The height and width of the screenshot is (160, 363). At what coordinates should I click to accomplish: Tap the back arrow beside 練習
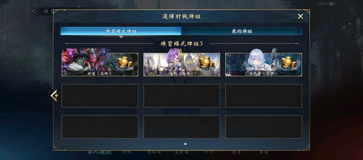pyautogui.click(x=35, y=11)
